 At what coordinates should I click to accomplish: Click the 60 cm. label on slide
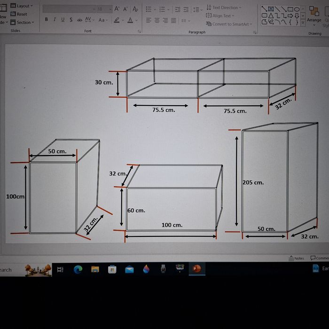[136, 211]
